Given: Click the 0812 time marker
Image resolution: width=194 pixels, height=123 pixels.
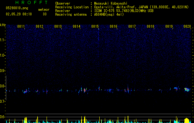Looking at the screenshot, I should [39, 26].
